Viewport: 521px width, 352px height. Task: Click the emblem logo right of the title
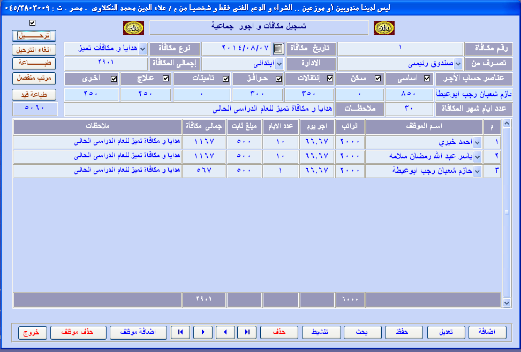(x=383, y=27)
